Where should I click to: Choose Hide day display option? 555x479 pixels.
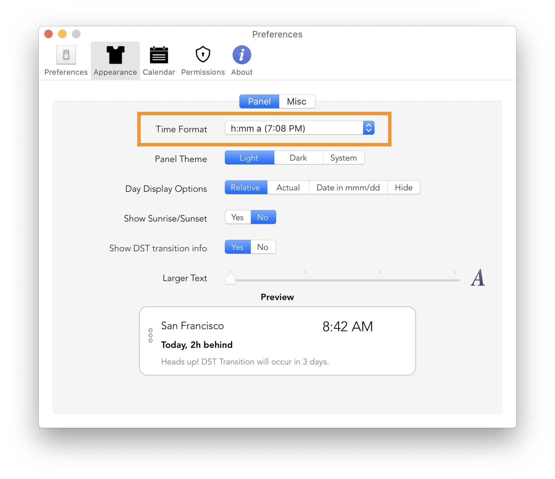point(404,188)
